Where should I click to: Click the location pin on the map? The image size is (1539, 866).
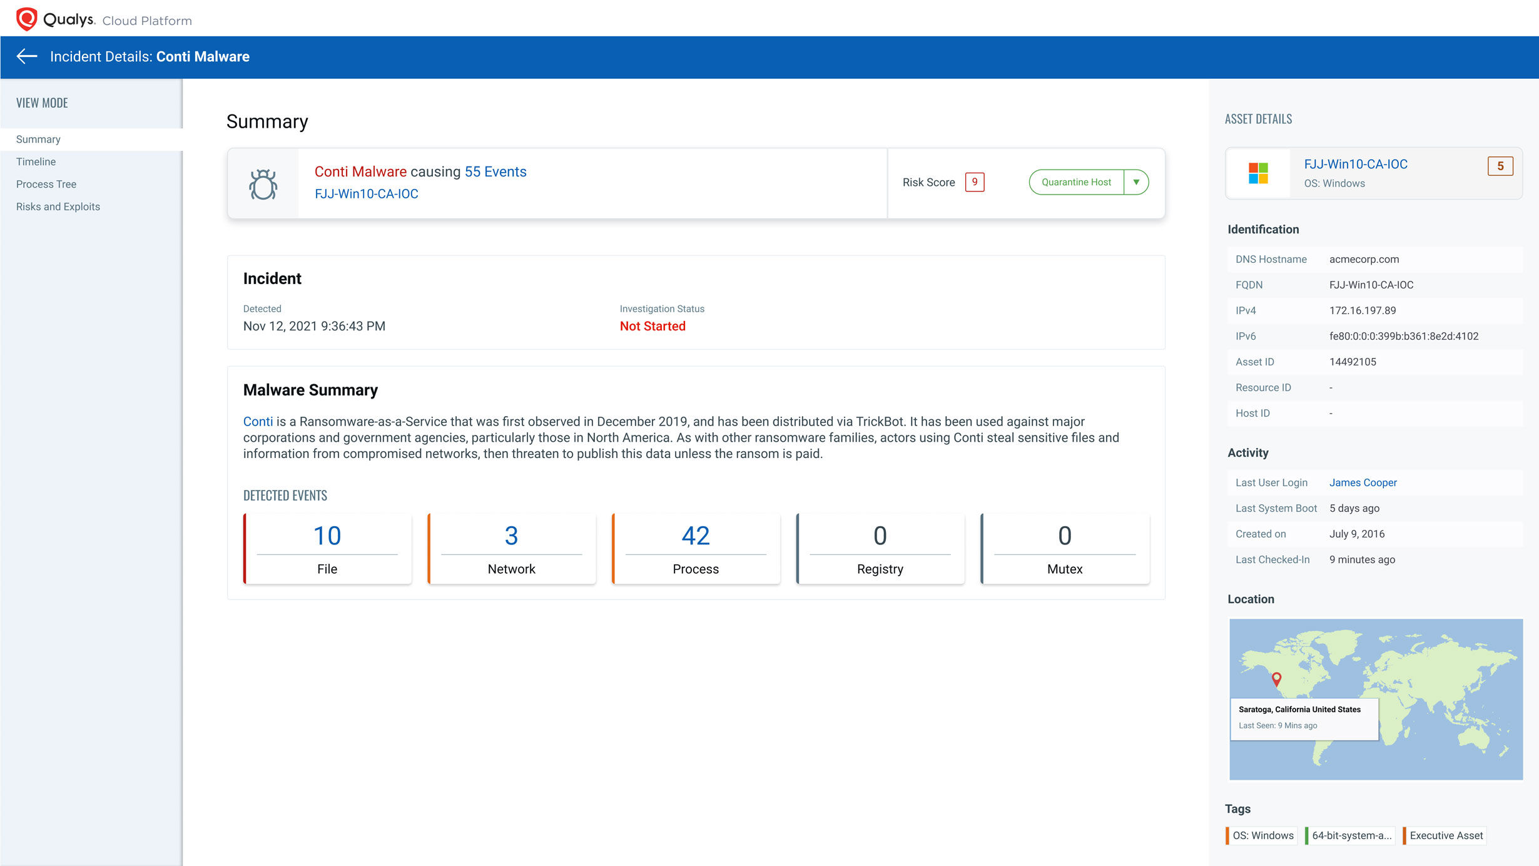click(1277, 679)
